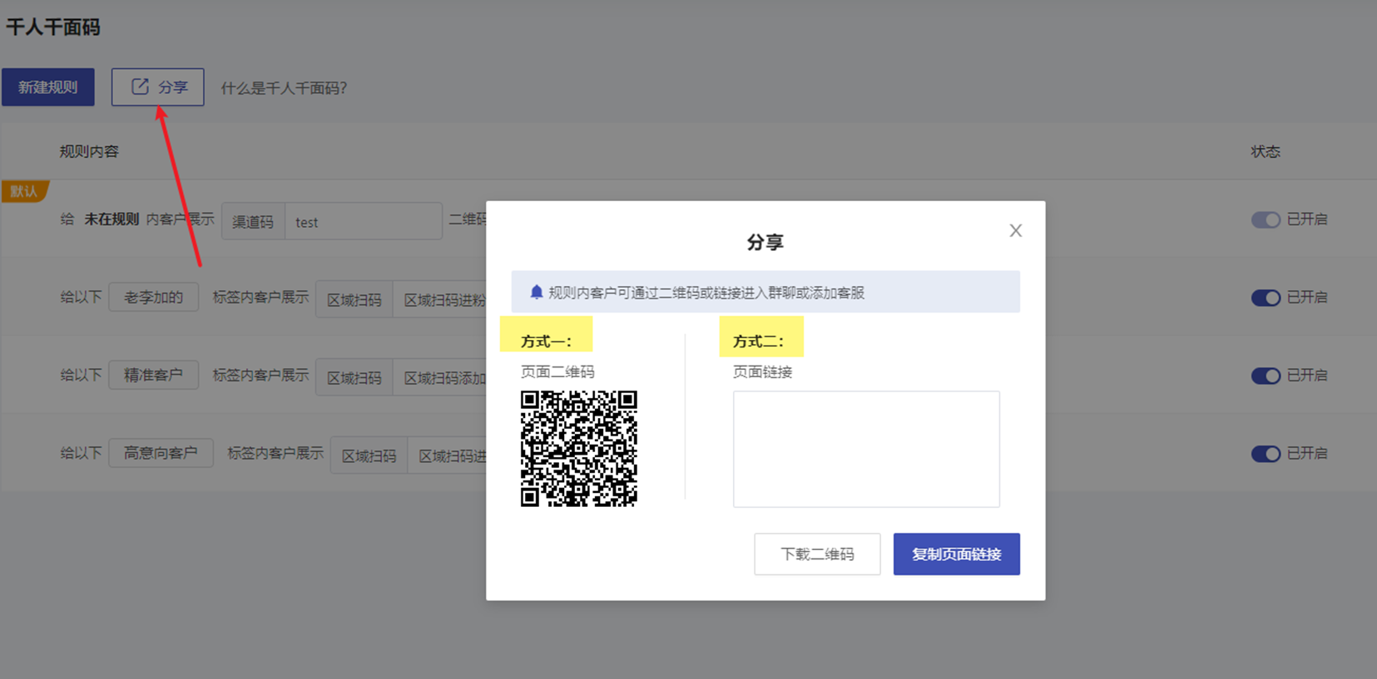Click the 精准客户 tag
Screen dimensions: 1377x679
(153, 376)
